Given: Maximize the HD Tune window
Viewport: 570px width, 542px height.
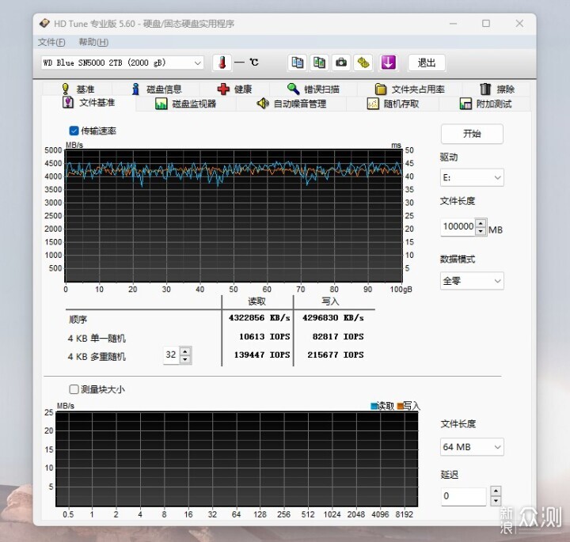Looking at the screenshot, I should point(486,24).
